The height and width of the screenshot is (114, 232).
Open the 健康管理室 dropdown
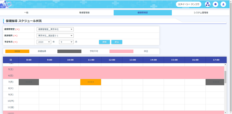pyautogui.click(x=55, y=29)
